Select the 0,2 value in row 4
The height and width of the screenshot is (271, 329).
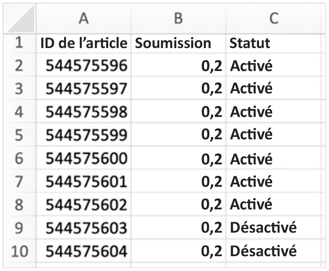pyautogui.click(x=212, y=112)
